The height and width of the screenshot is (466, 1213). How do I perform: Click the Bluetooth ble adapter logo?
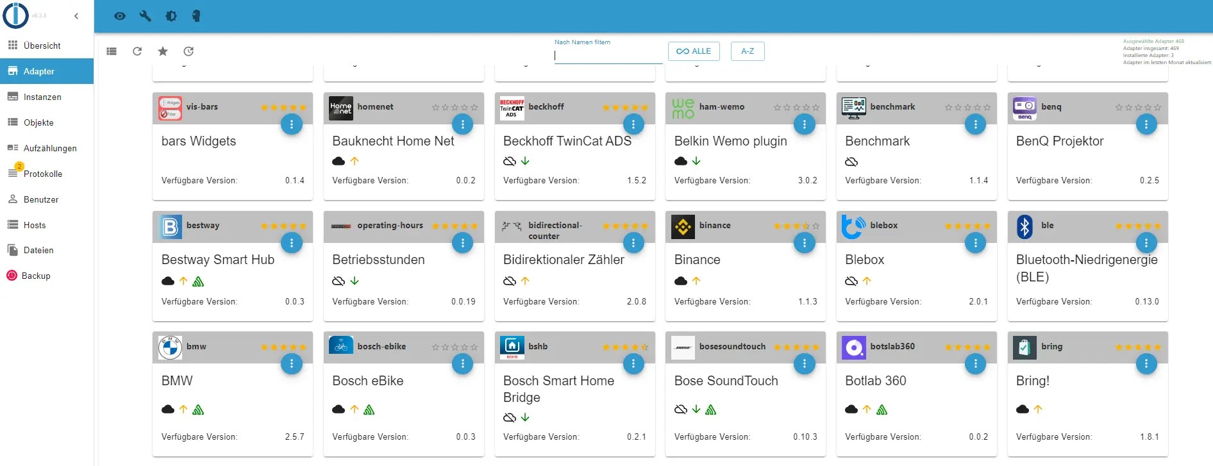1025,226
